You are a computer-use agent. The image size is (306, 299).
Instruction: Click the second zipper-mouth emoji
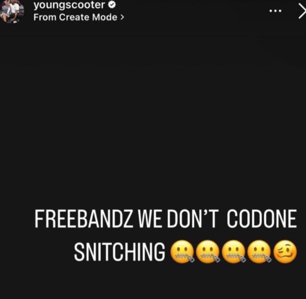tap(208, 252)
